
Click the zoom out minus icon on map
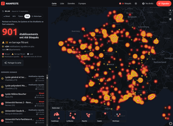coord(170,14)
